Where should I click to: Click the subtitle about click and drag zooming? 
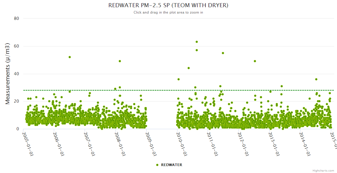168,12
